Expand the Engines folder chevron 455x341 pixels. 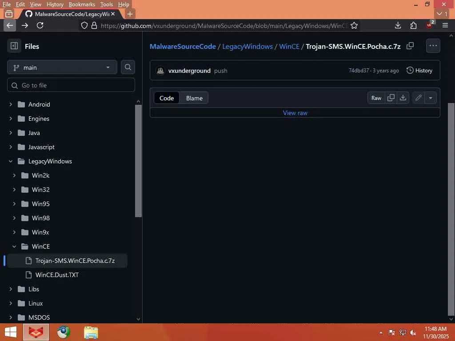coord(11,118)
